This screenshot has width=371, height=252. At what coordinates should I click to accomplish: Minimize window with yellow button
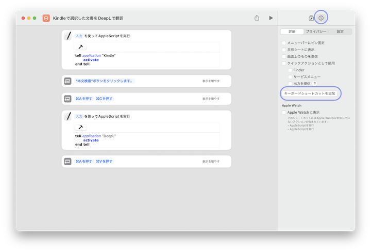point(29,18)
